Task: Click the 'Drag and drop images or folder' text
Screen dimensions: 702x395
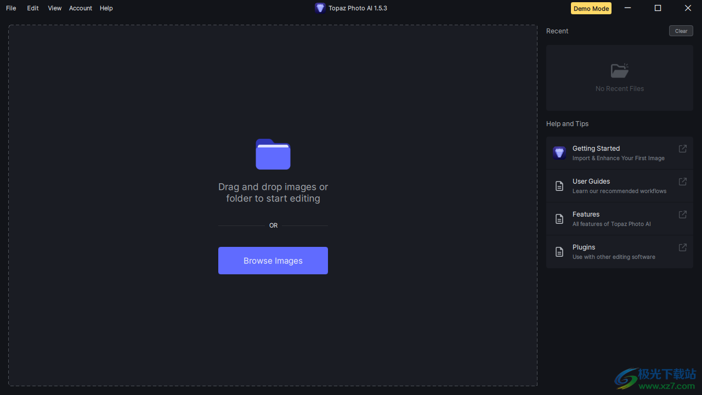Action: click(x=273, y=193)
